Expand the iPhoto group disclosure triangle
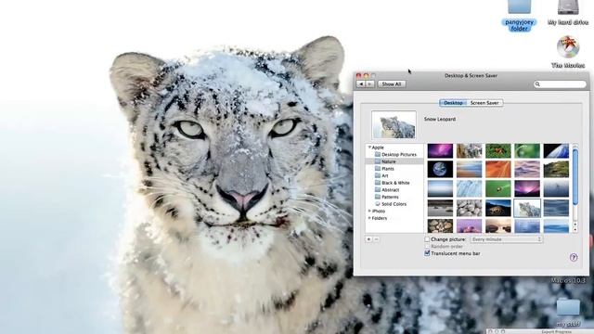This screenshot has width=594, height=334. (x=369, y=211)
